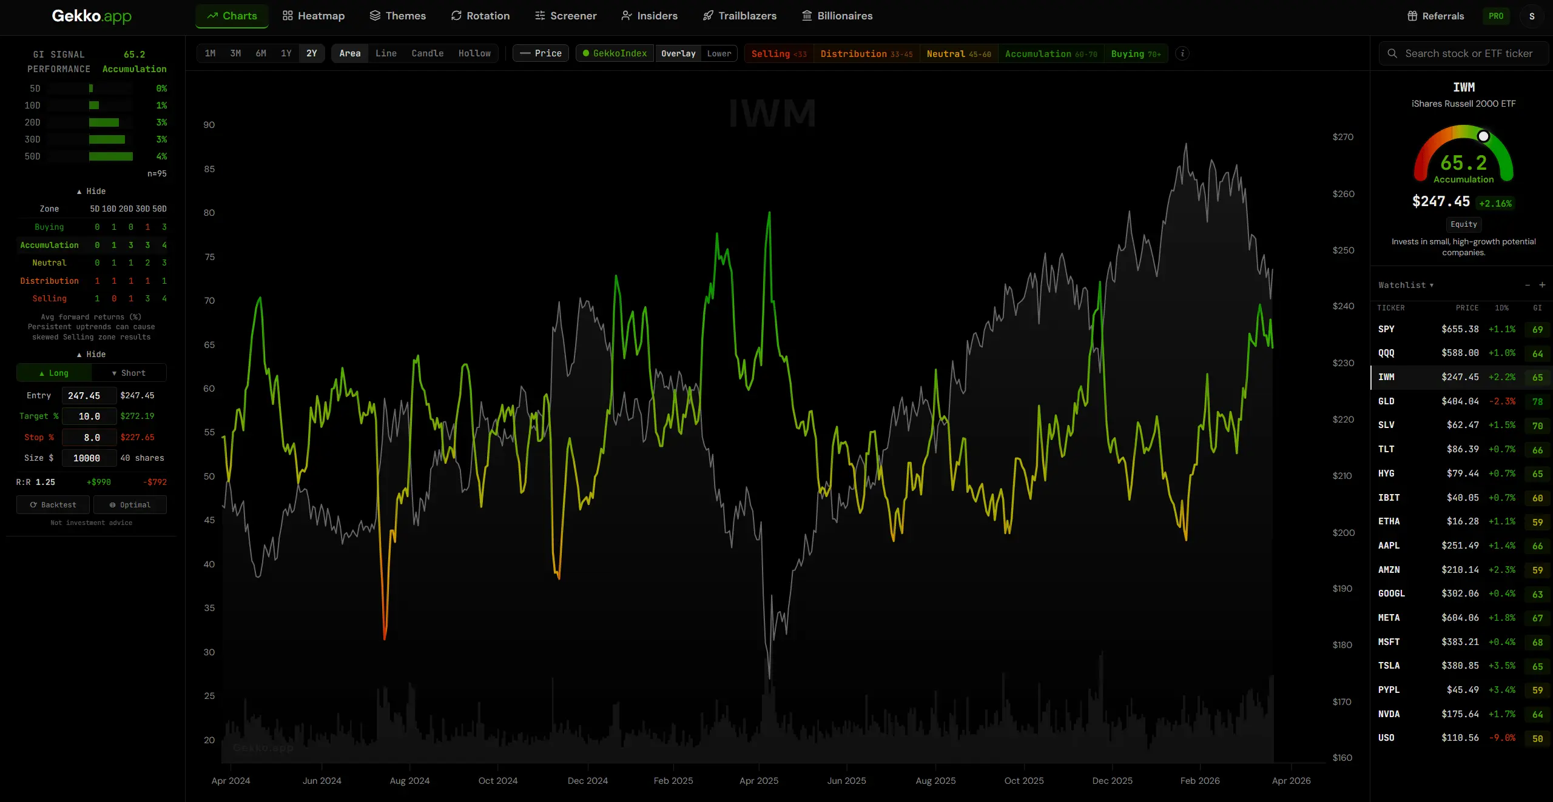
Task: Collapse the GI Signal performance section via Hide
Action: click(x=92, y=191)
